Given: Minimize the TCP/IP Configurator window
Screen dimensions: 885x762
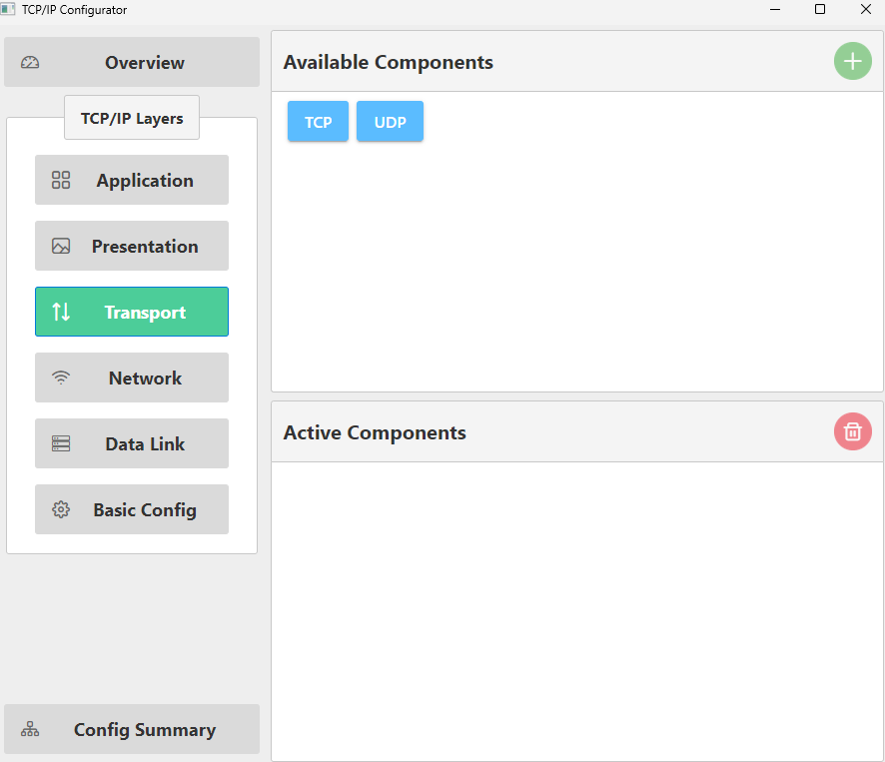Looking at the screenshot, I should pos(775,9).
